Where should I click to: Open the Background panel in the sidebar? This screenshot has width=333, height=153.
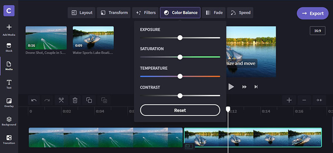click(x=9, y=121)
